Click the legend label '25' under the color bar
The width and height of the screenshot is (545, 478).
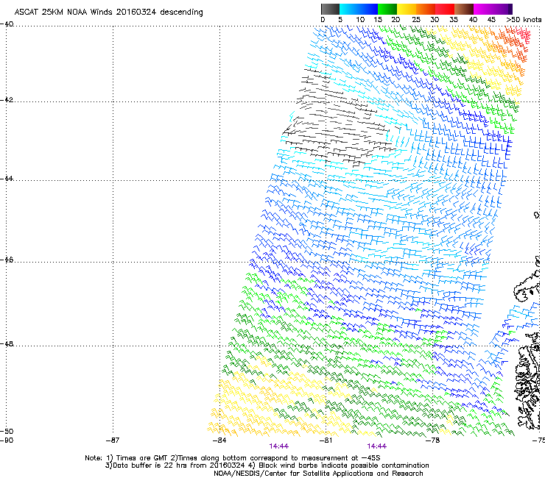[416, 19]
